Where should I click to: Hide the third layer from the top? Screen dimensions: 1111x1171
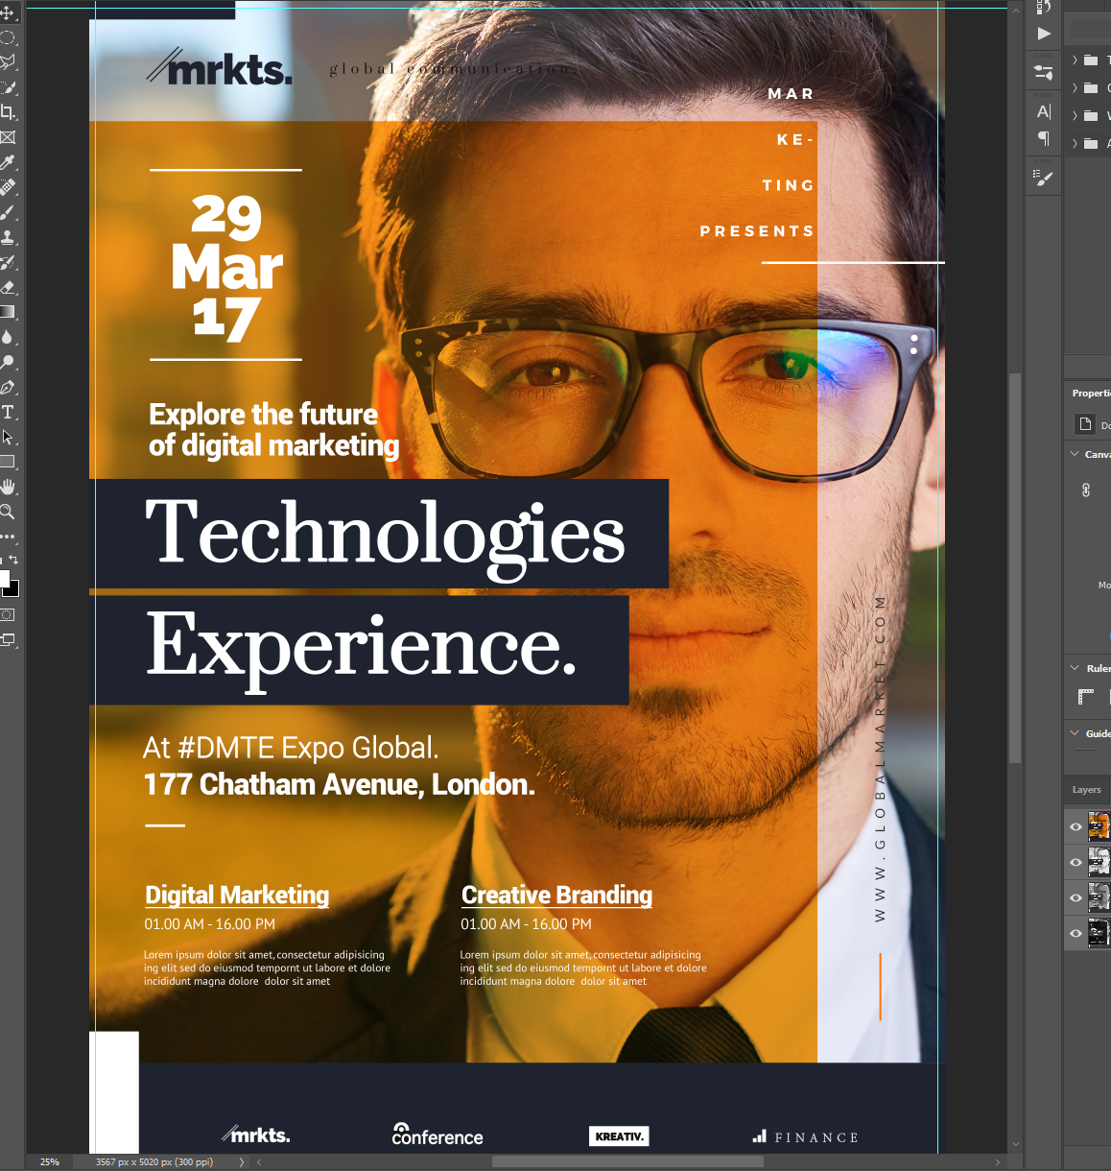point(1076,897)
